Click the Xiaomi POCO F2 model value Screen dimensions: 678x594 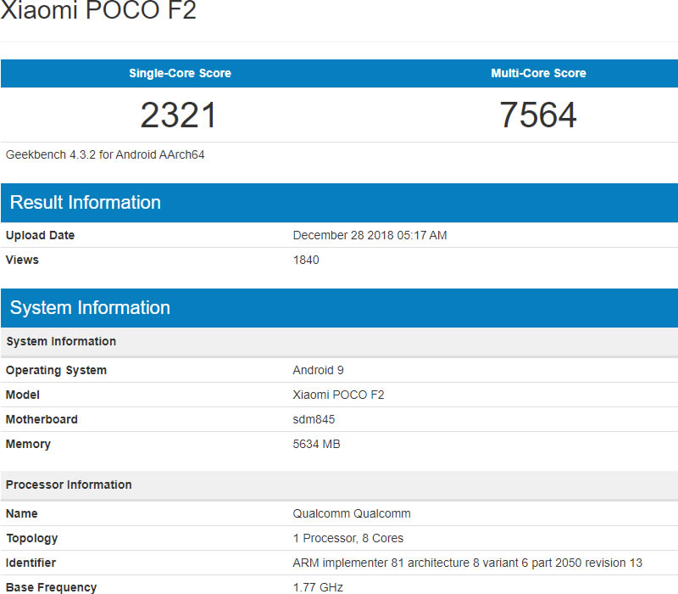(x=338, y=395)
